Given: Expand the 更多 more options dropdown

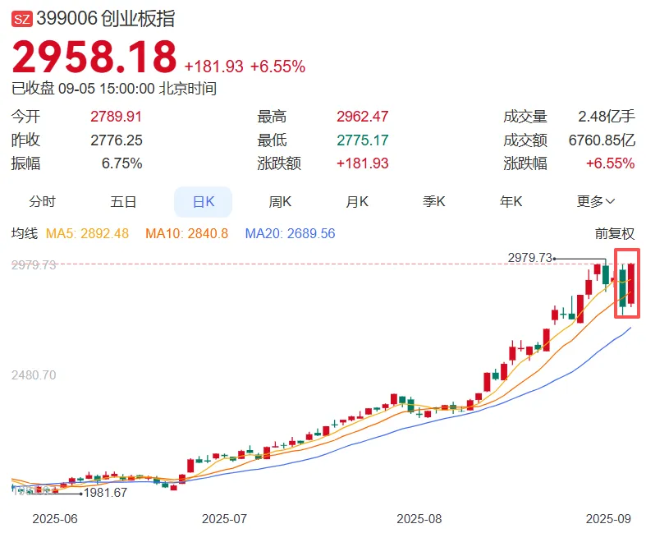Looking at the screenshot, I should 596,201.
